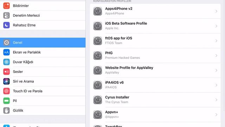
Task: Tap the Siri ve Arama icon
Action: coord(6,81)
